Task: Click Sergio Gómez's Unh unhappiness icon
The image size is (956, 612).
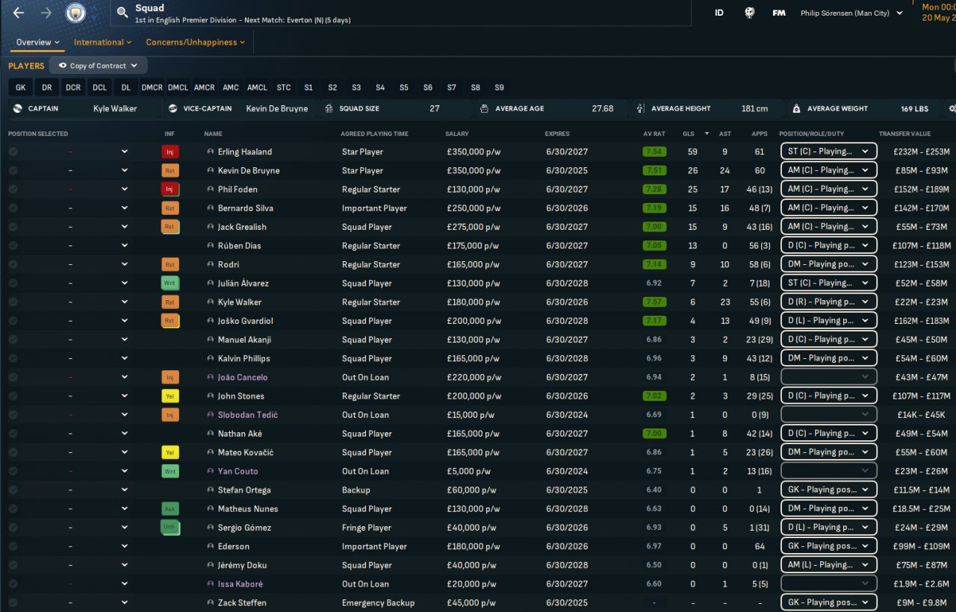Action: tap(170, 527)
